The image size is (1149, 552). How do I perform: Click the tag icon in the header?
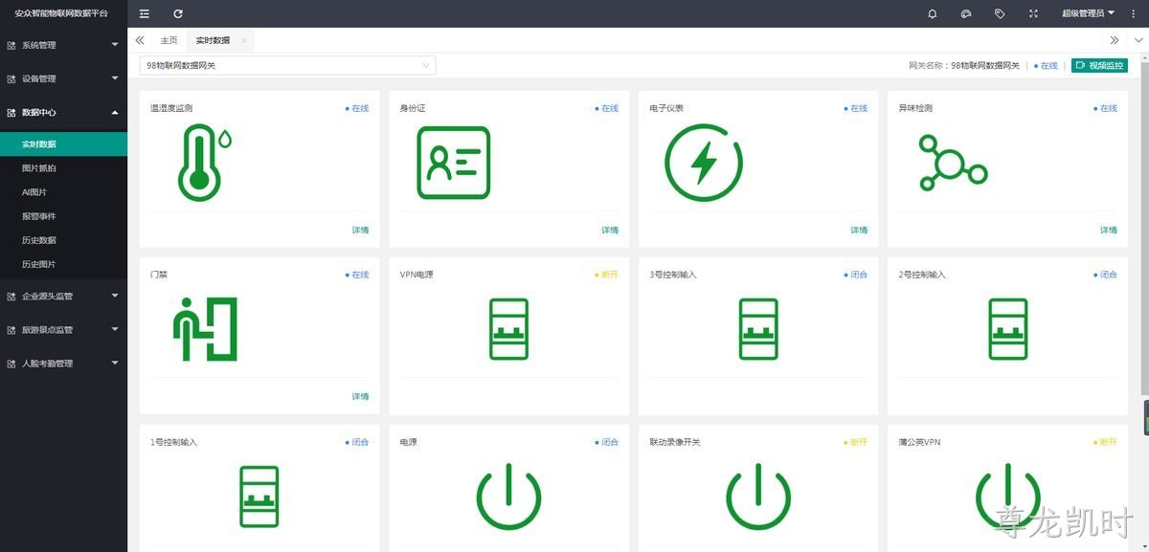click(x=1000, y=13)
